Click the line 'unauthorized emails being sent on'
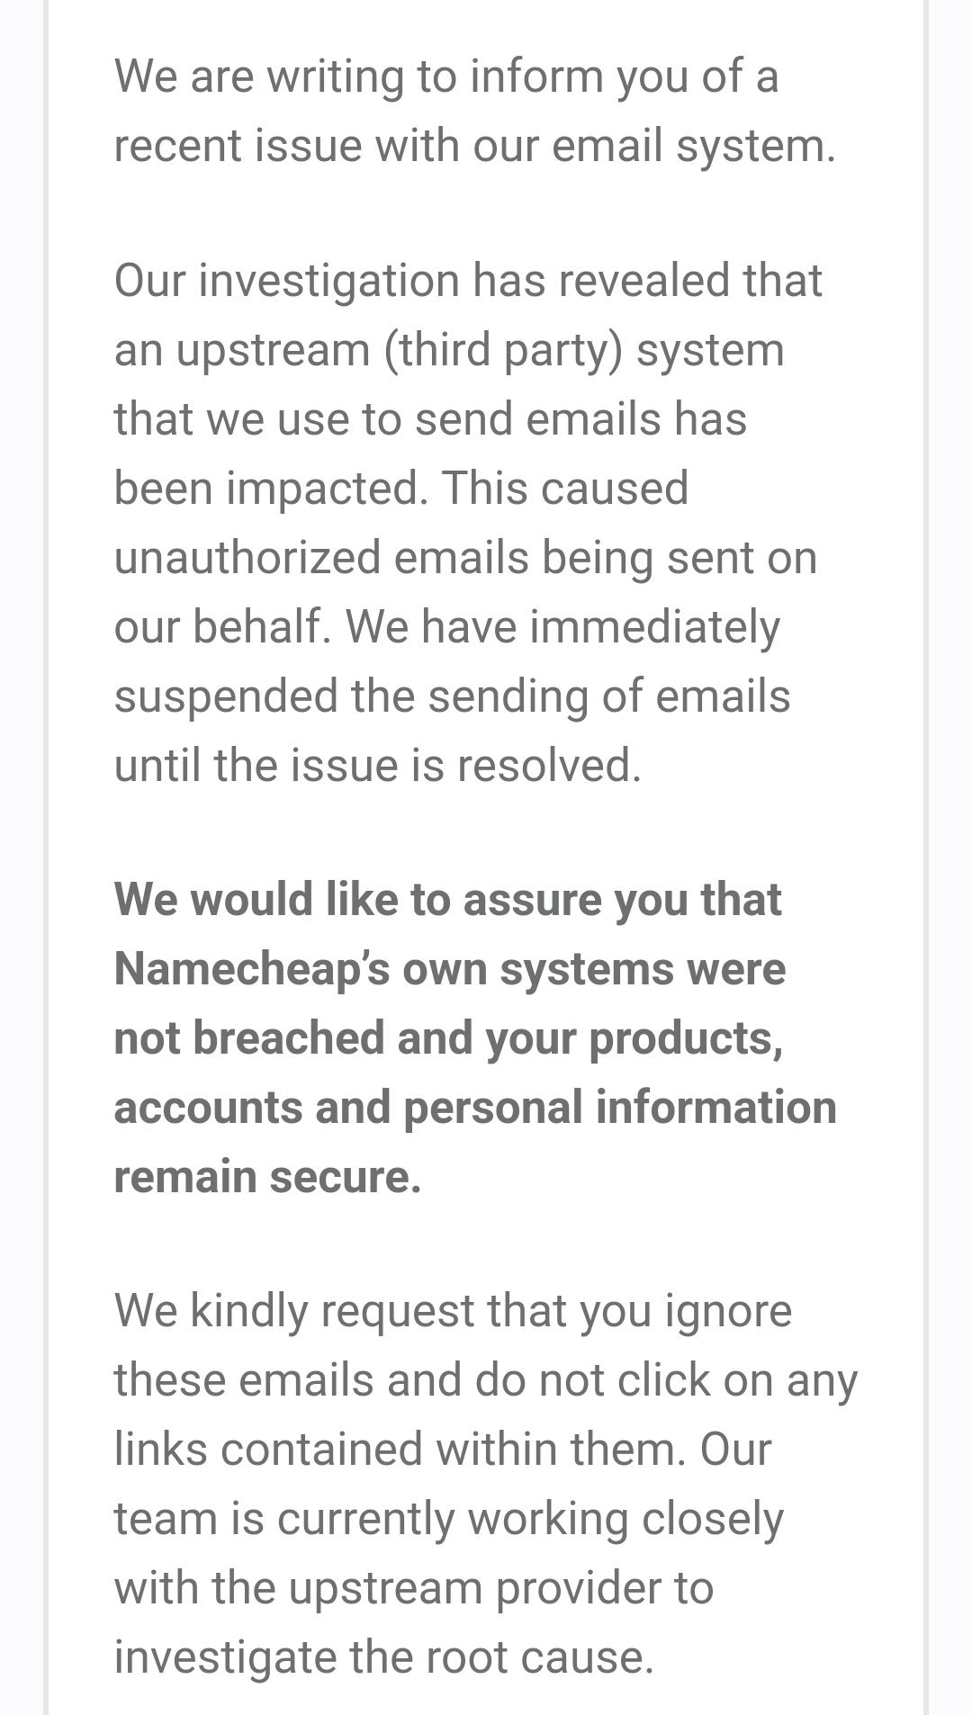972x1715 pixels. tap(465, 558)
